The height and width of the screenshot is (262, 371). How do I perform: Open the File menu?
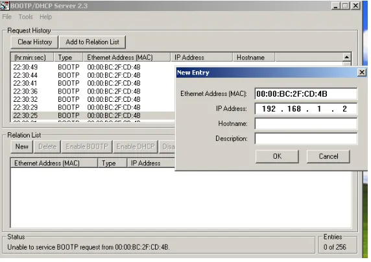pyautogui.click(x=7, y=17)
